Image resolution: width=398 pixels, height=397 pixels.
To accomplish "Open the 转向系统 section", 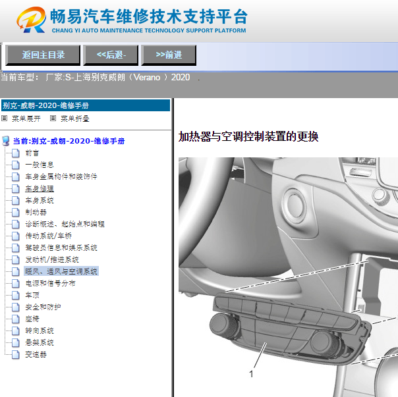I will (40, 331).
